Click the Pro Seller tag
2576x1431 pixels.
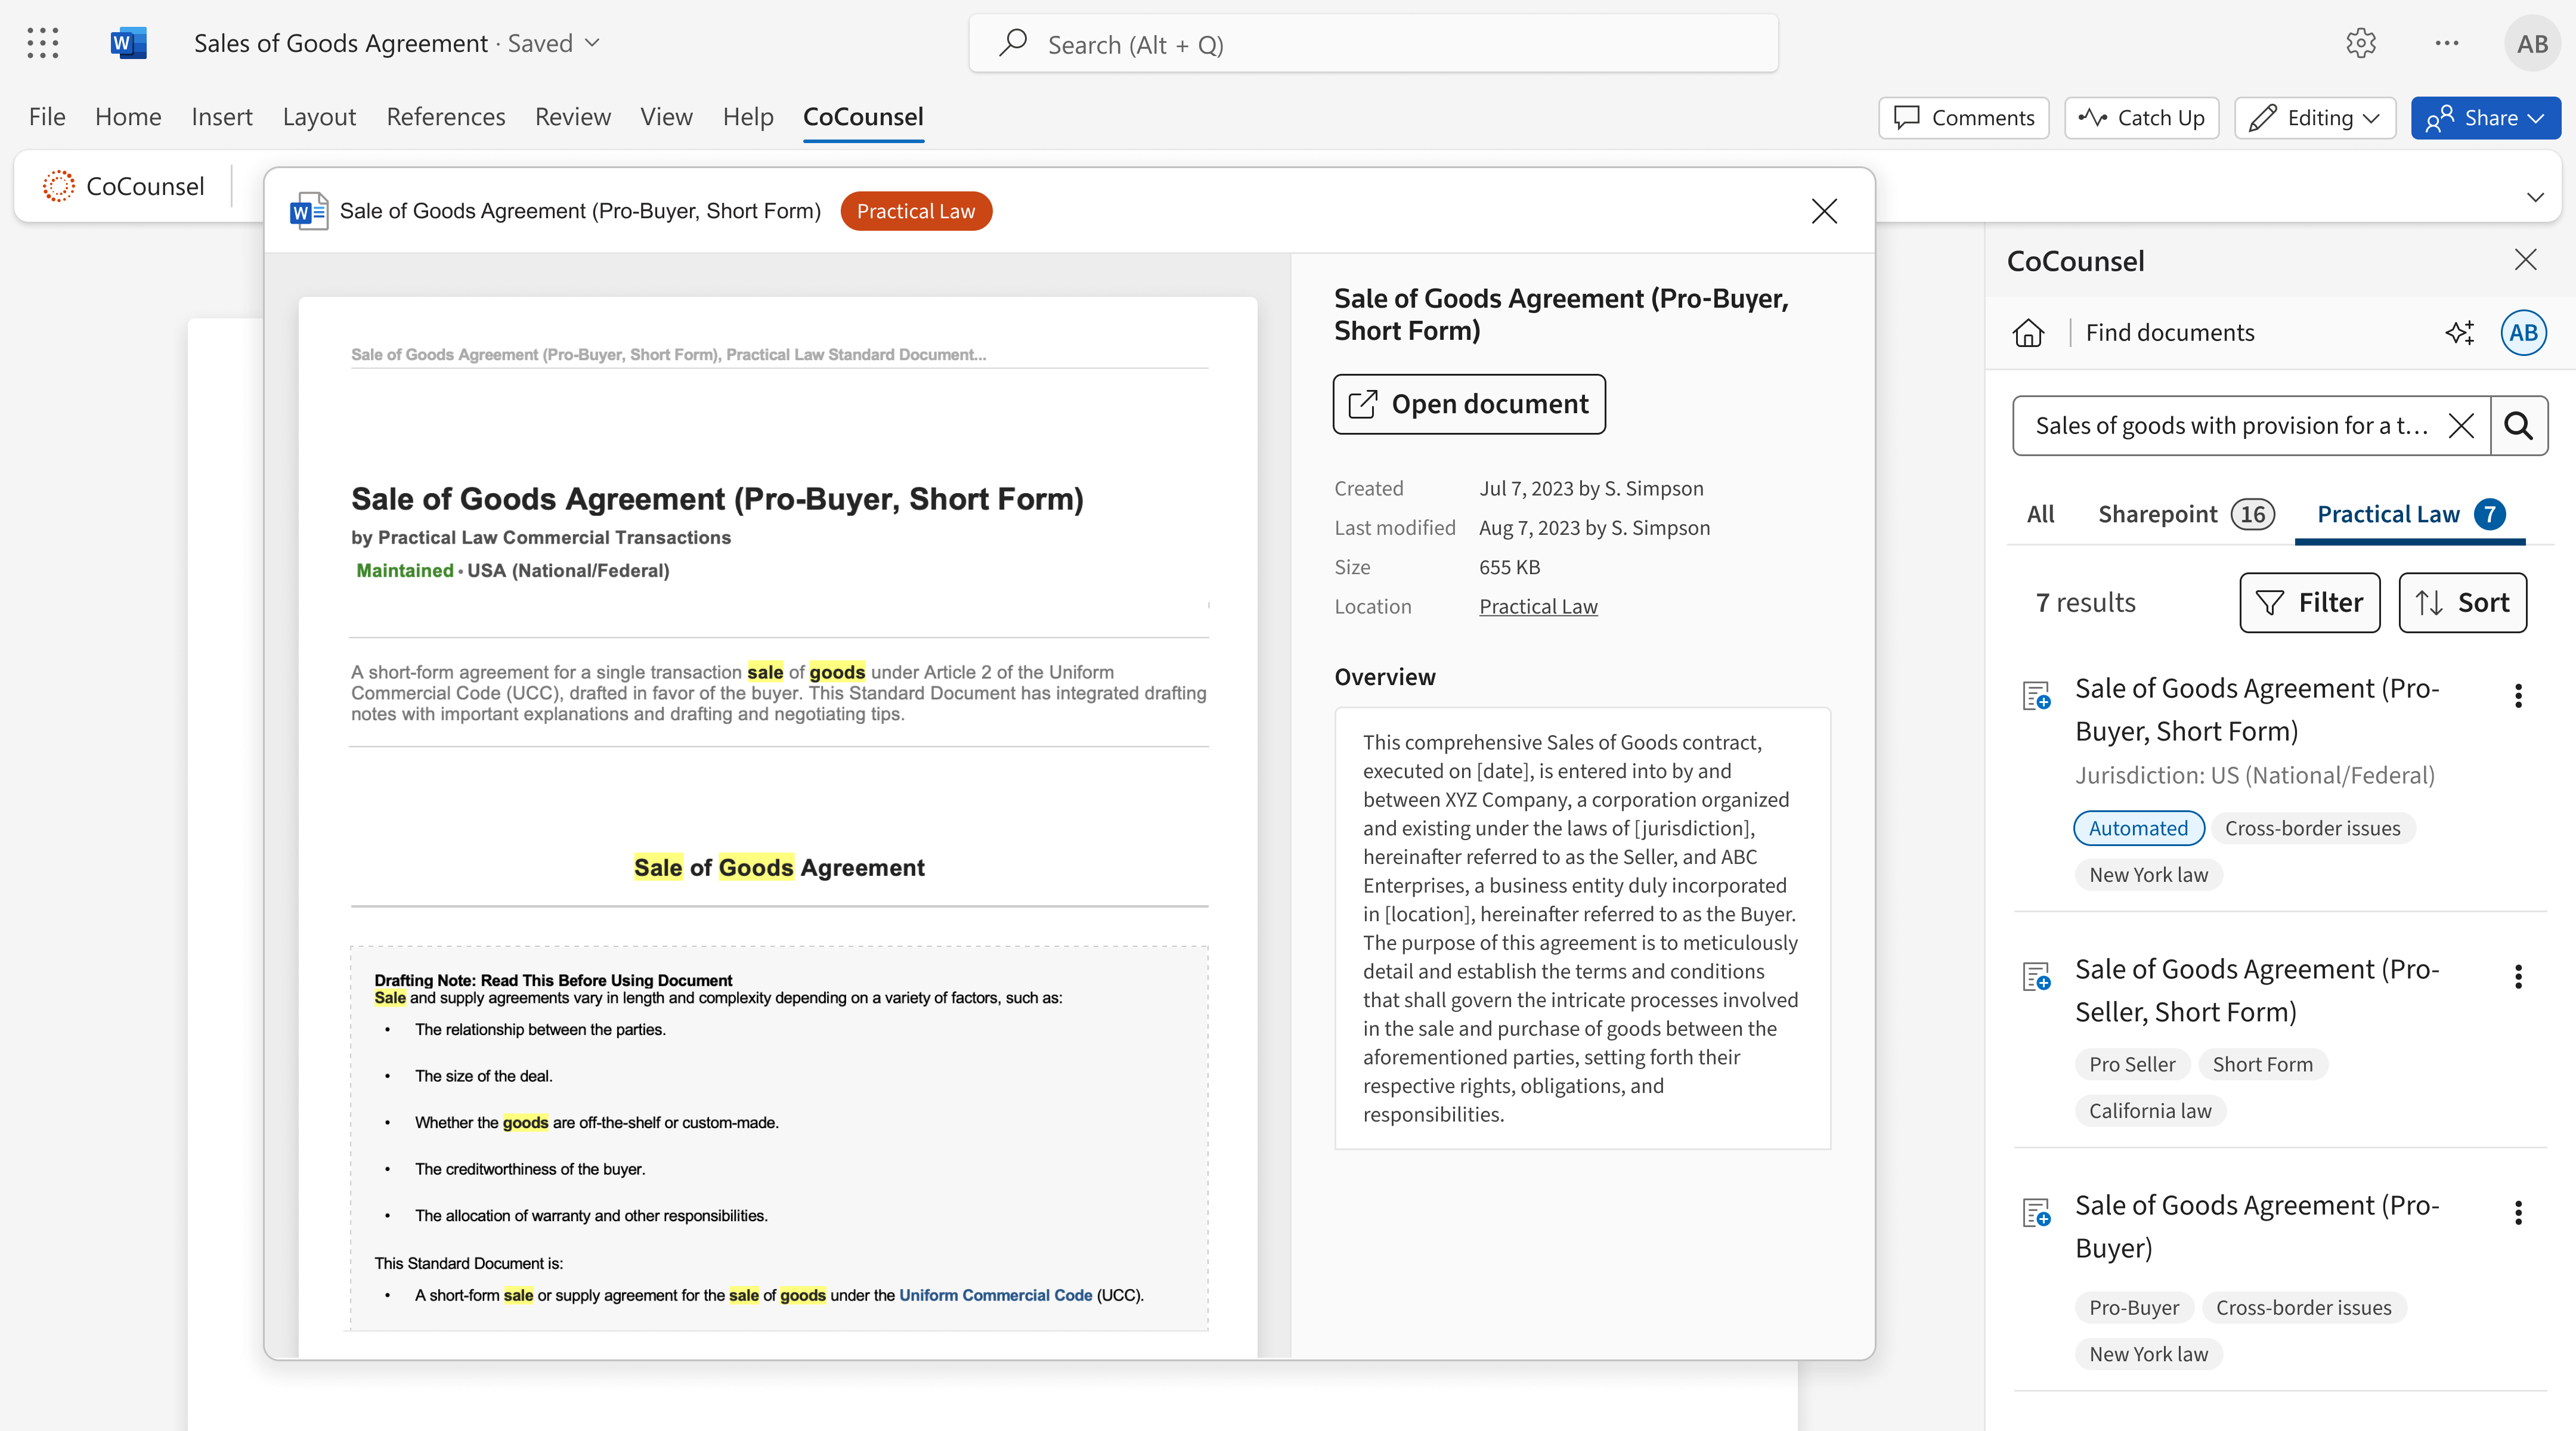click(2132, 1064)
